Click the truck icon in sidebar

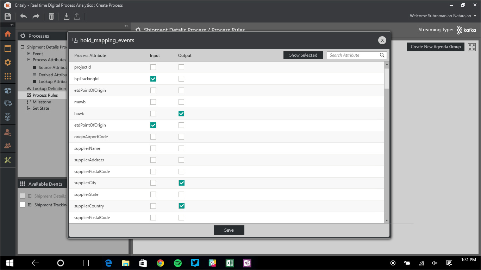[8, 103]
